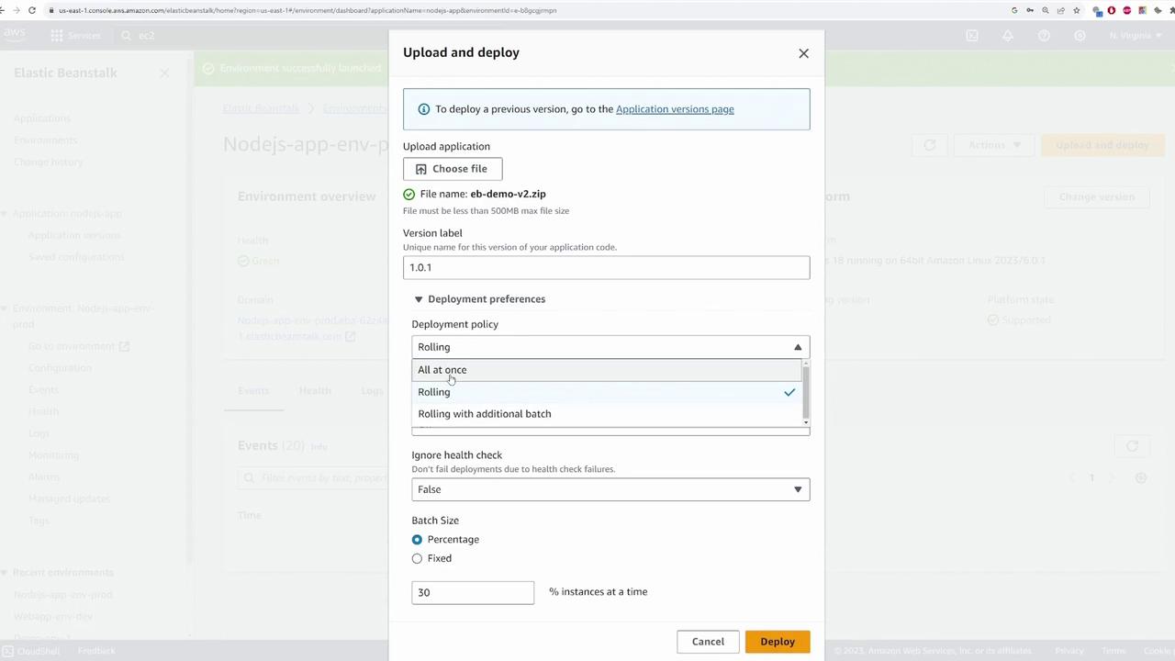Screen dimensions: 1175x661
Task: Open the Ignore health check dropdown
Action: tap(610, 489)
